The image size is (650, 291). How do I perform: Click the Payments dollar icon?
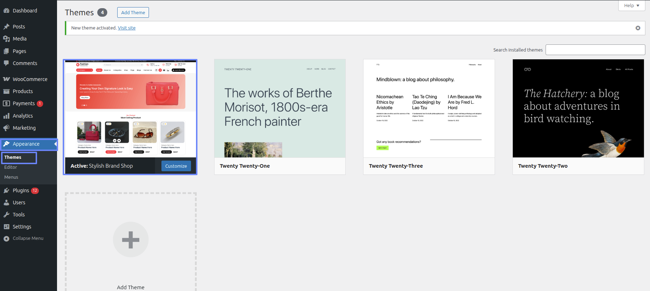tap(6, 103)
